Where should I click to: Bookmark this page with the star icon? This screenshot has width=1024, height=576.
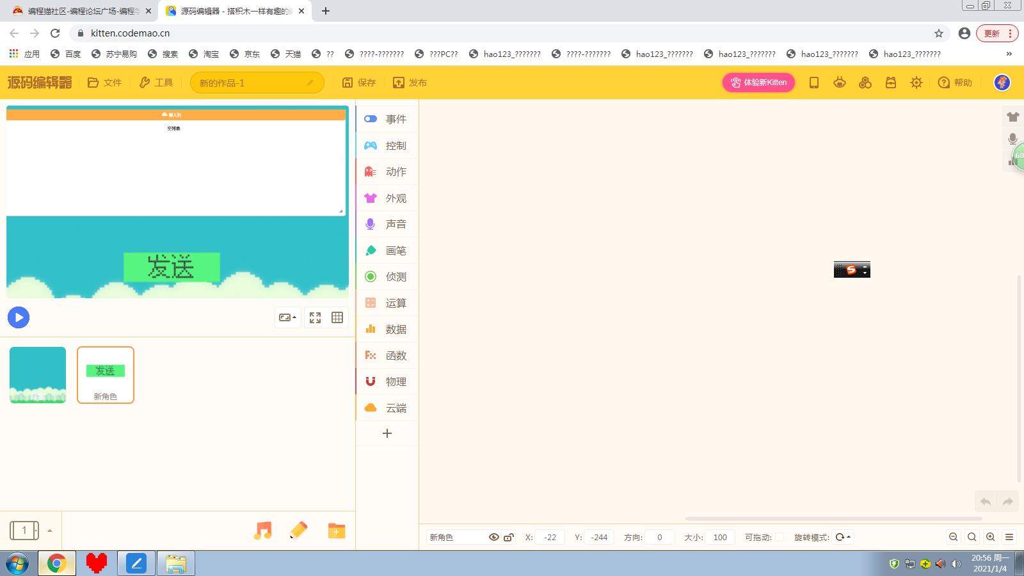pyautogui.click(x=939, y=33)
